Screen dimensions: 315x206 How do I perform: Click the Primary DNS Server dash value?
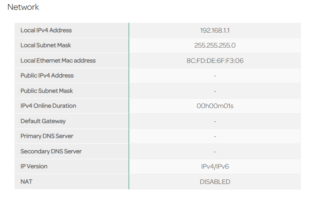215,136
